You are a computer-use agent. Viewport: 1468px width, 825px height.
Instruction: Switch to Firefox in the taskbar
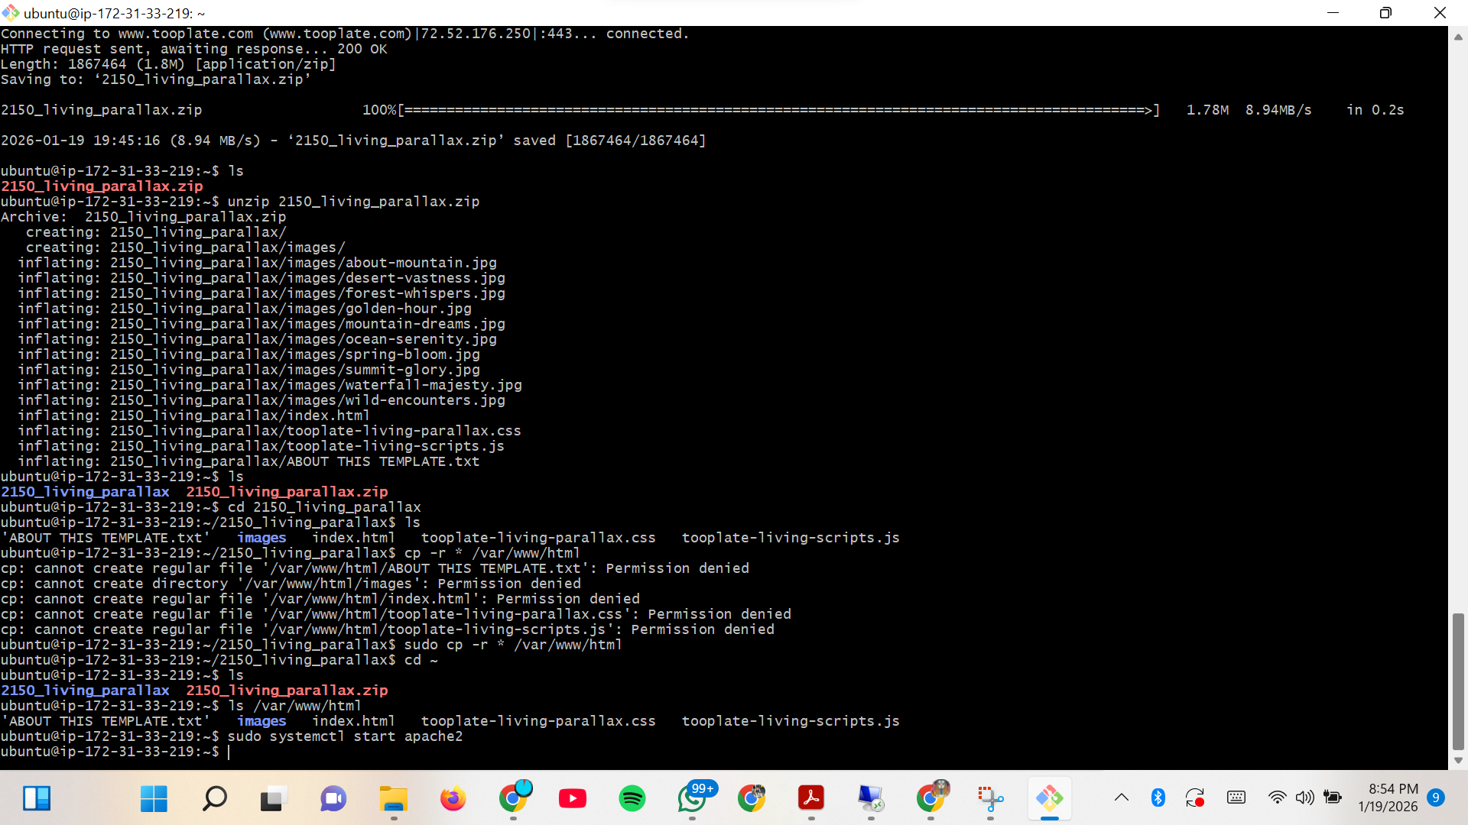[x=453, y=798]
